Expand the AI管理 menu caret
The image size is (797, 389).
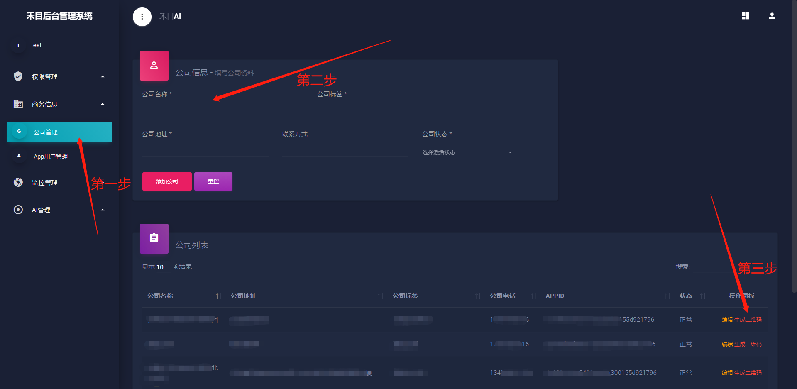point(103,210)
